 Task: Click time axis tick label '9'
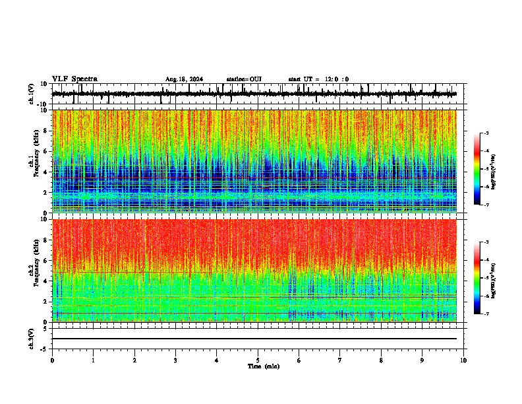pyautogui.click(x=422, y=360)
